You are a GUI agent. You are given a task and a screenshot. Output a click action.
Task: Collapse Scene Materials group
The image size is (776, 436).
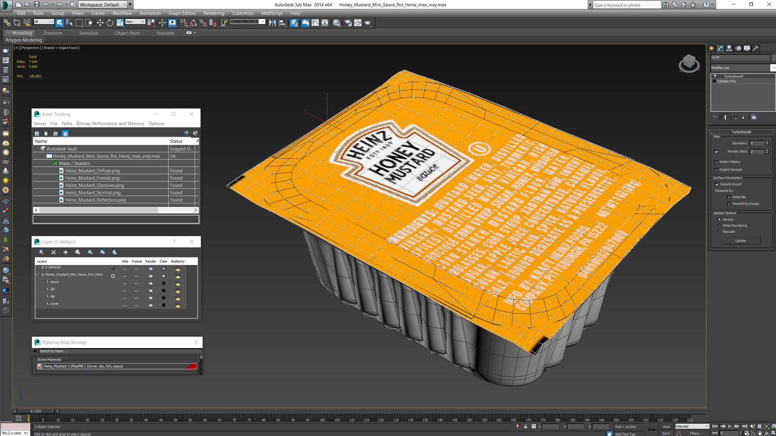(35, 359)
